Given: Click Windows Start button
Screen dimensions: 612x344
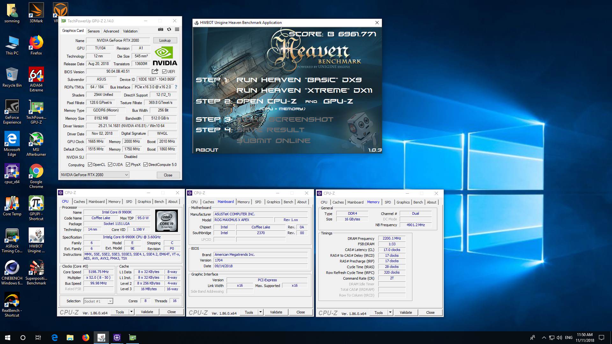Looking at the screenshot, I should 8,338.
